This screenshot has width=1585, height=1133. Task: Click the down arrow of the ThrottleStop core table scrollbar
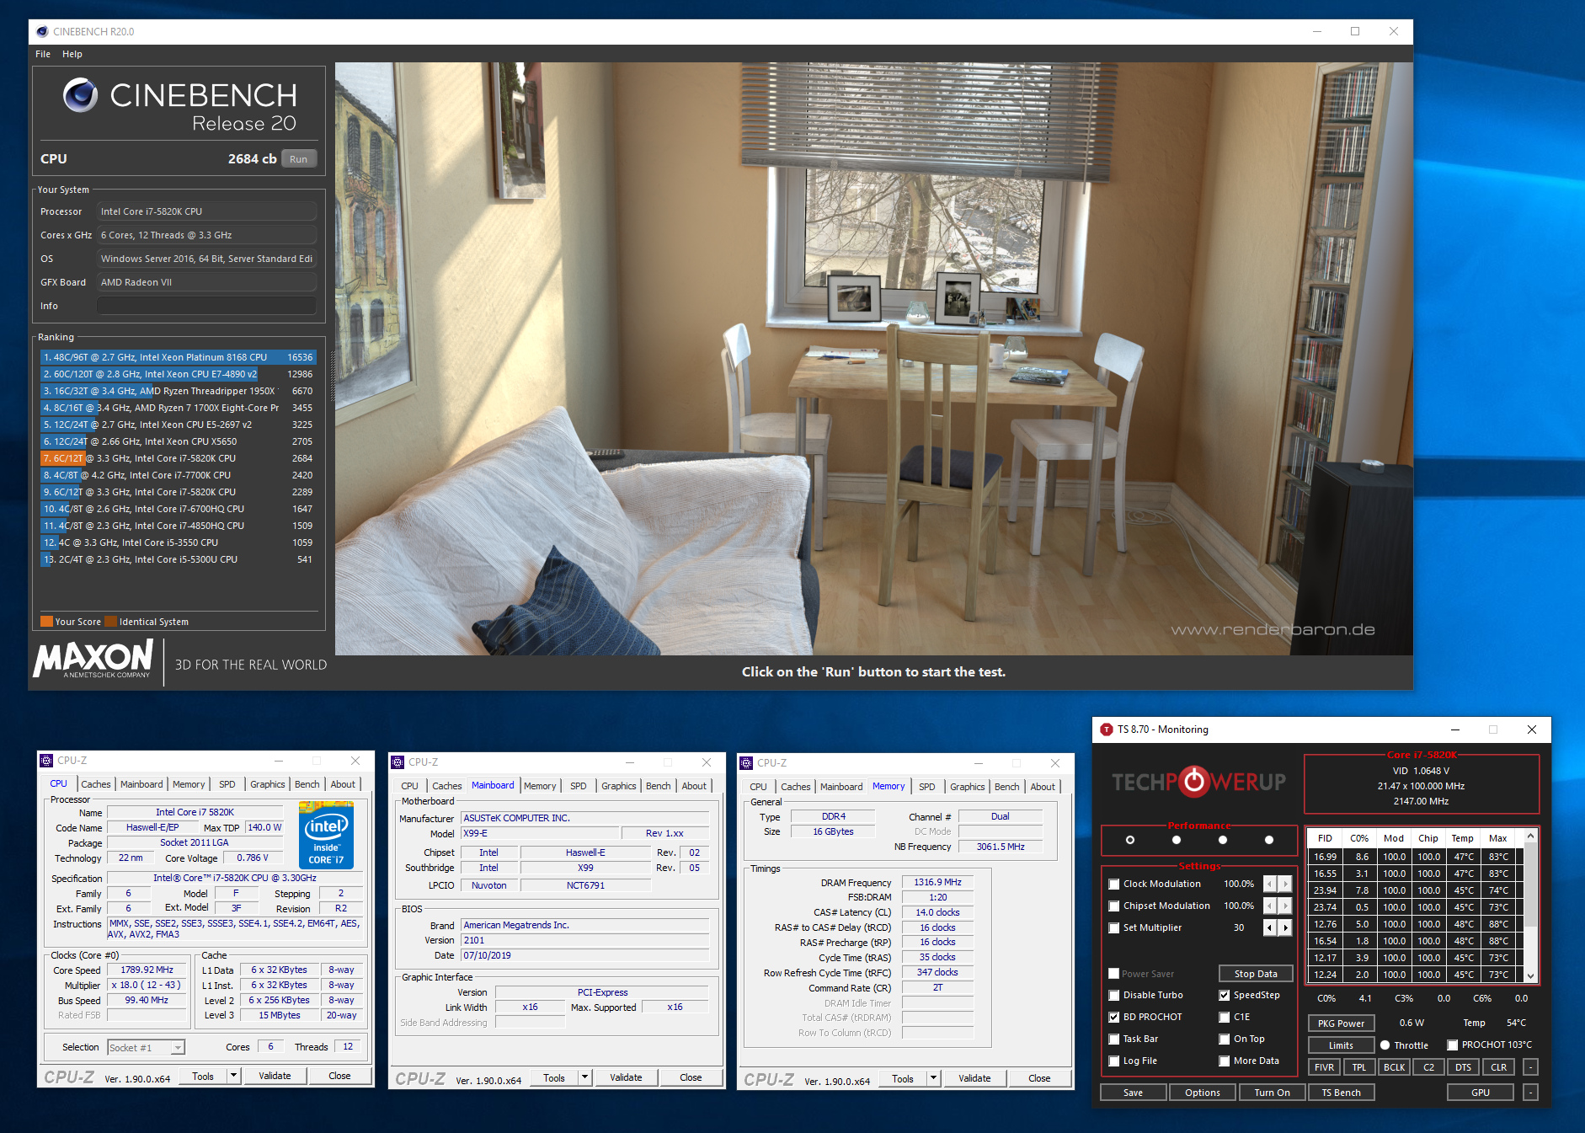1531,975
